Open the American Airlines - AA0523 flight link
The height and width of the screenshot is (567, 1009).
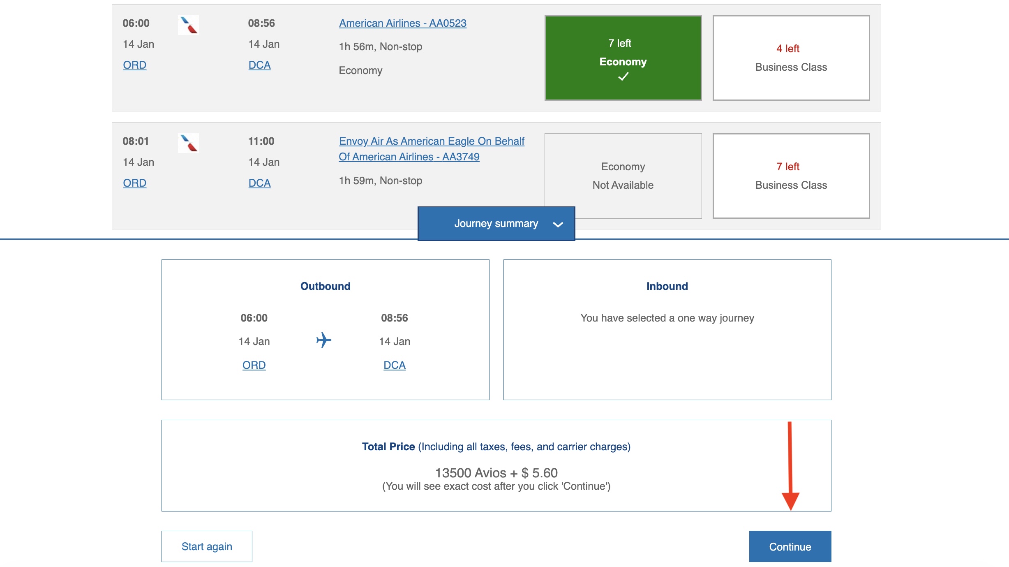(403, 23)
